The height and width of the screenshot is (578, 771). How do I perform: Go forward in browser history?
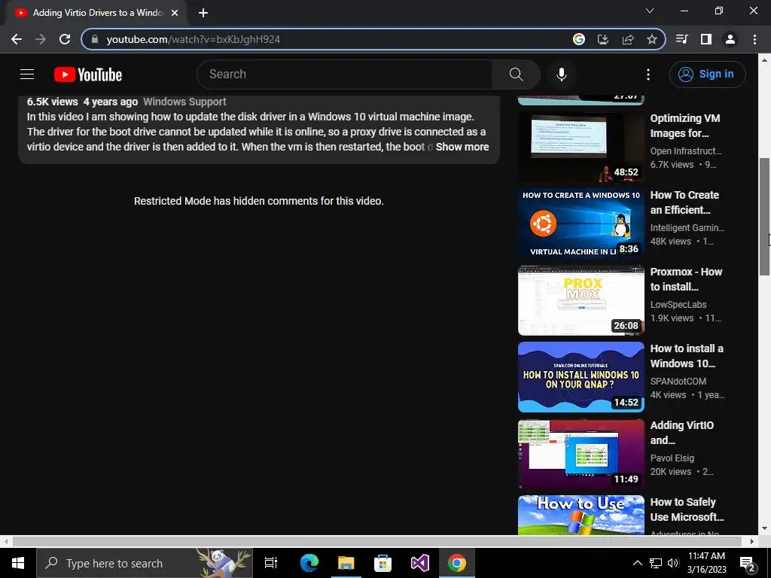tap(41, 39)
